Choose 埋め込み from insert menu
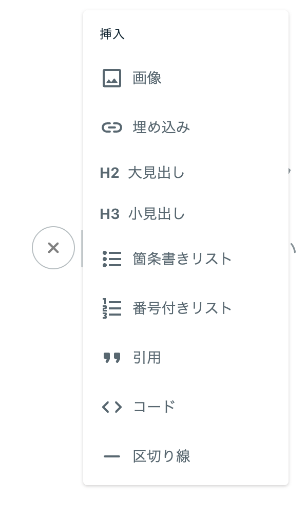The height and width of the screenshot is (515, 307). (x=186, y=127)
